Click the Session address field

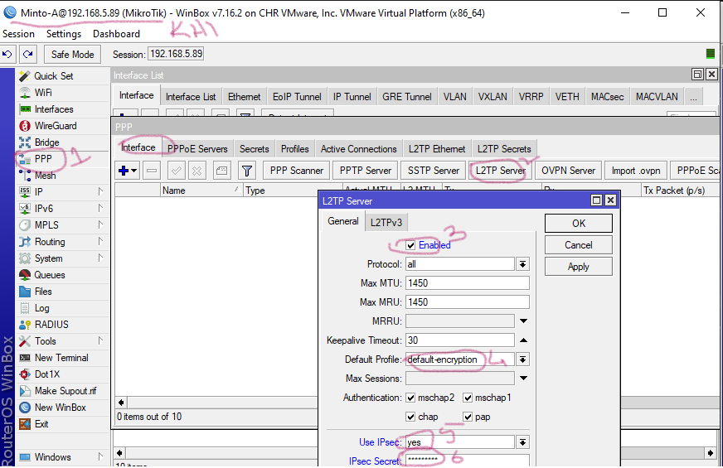(x=176, y=54)
